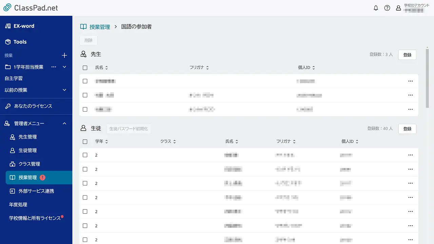Expand the 以前の授業 section
Screen dimensions: 434x244
(x=64, y=90)
